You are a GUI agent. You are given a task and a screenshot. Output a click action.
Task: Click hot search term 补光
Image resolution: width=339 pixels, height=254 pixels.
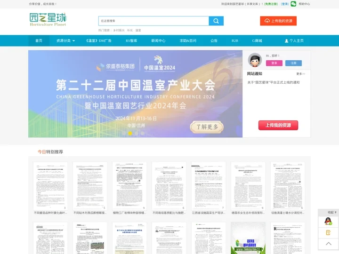[x=130, y=31]
